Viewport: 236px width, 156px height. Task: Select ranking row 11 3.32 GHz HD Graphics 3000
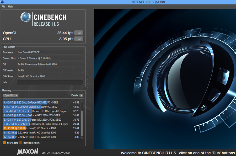tap(41, 133)
